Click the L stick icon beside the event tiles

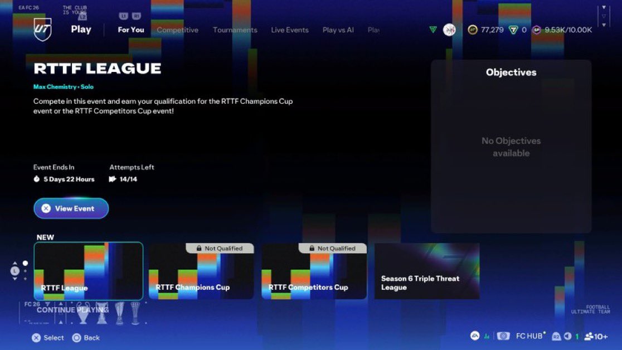coord(14,271)
